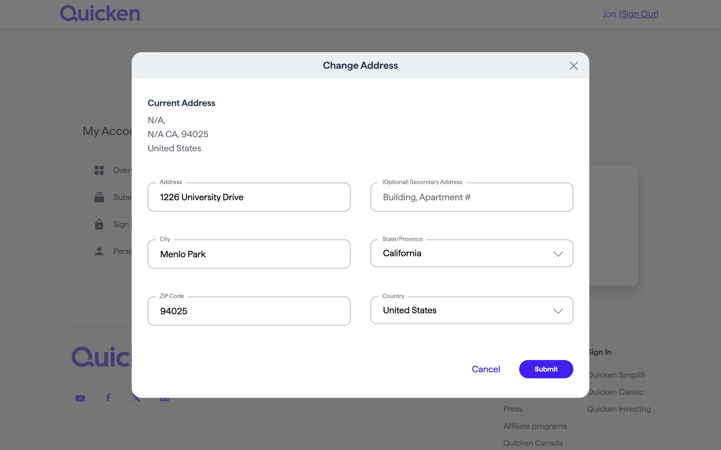Submit the new address
Image resolution: width=721 pixels, height=450 pixels.
point(546,369)
